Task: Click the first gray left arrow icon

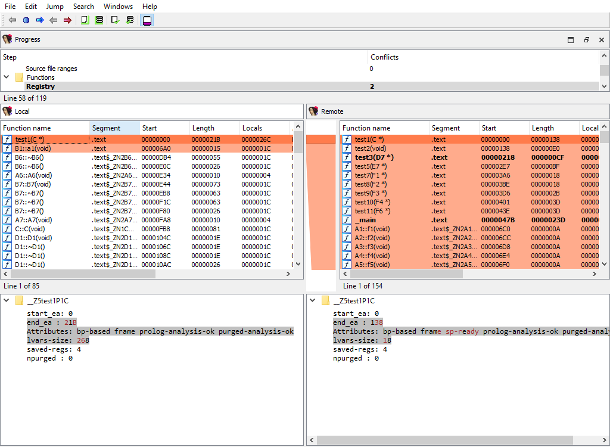Action: [13, 20]
